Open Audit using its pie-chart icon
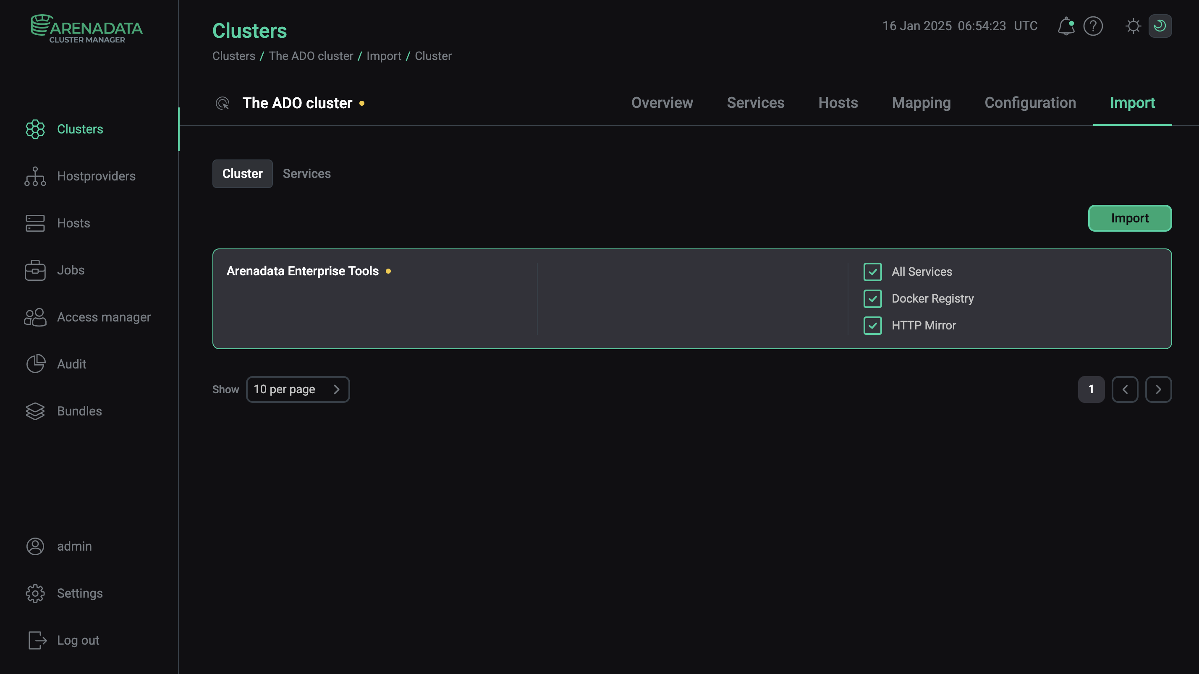This screenshot has width=1199, height=674. [x=35, y=364]
